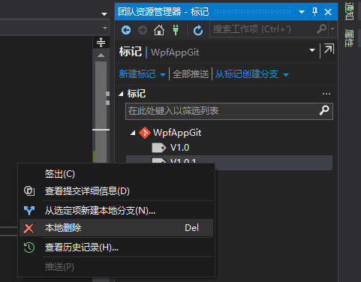Image resolution: width=361 pixels, height=282 pixels.
Task: Open the editor tab list dropdown
Action: 104,14
